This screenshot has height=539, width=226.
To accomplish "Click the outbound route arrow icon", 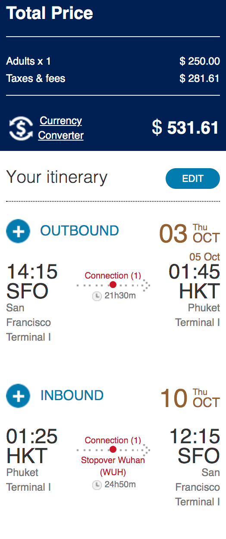I will click(x=146, y=285).
